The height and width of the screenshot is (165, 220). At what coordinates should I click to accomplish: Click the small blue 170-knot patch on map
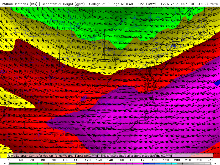point(218,82)
